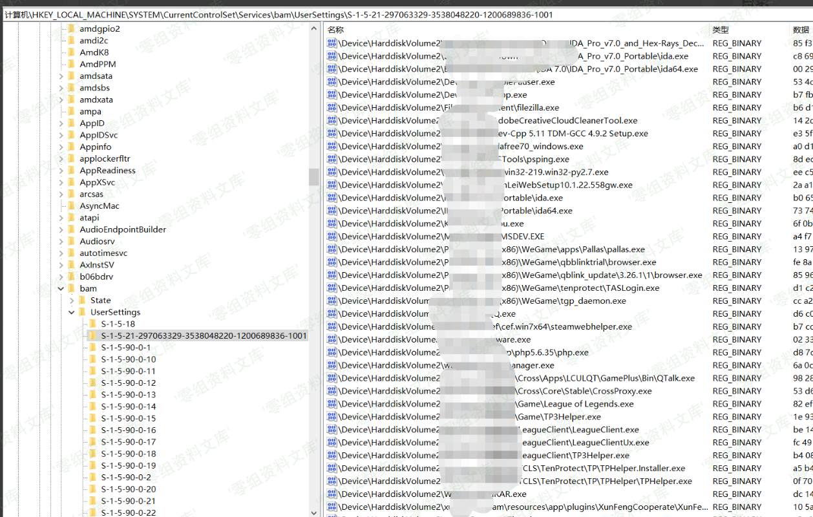Screen dimensions: 813x517
Task: Click the folder icon for the bam key
Action: (x=72, y=289)
